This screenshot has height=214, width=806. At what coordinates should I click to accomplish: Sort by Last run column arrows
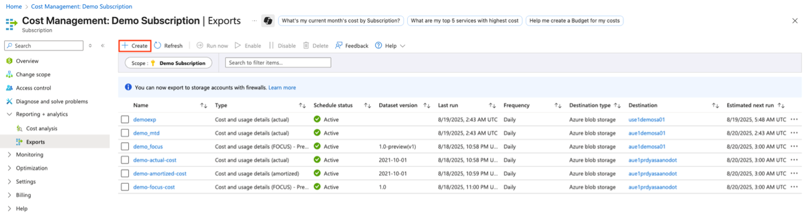click(492, 106)
